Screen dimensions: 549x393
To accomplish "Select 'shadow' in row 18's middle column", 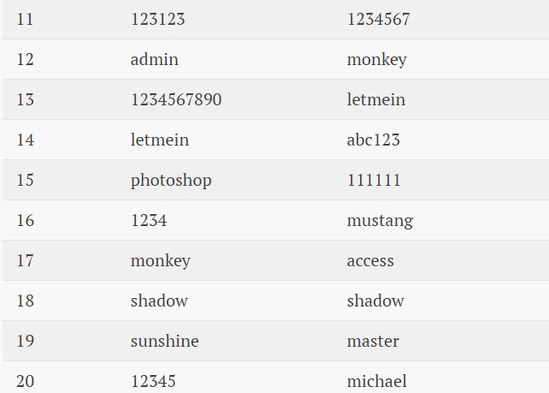I will pyautogui.click(x=159, y=301).
